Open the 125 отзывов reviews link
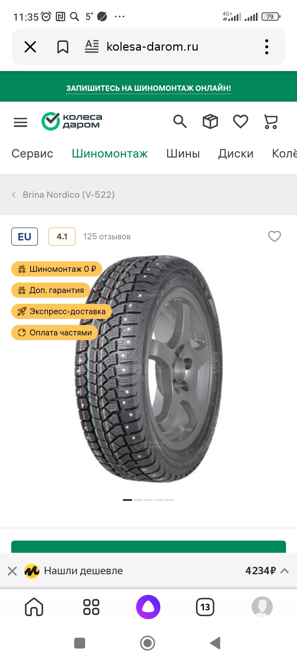 tap(107, 237)
